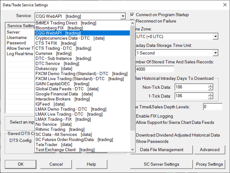The height and width of the screenshot is (173, 230).
Task: Click the Cancel button
Action: click(x=56, y=164)
